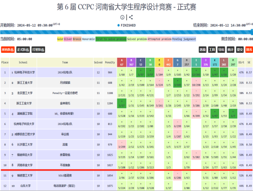Click the share icon under title
This screenshot has height=191, width=253.
[131, 17]
